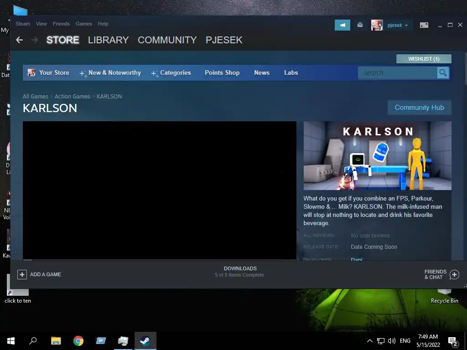467x350 pixels.
Task: Open the click to ten desktop shortcut
Action: [18, 288]
